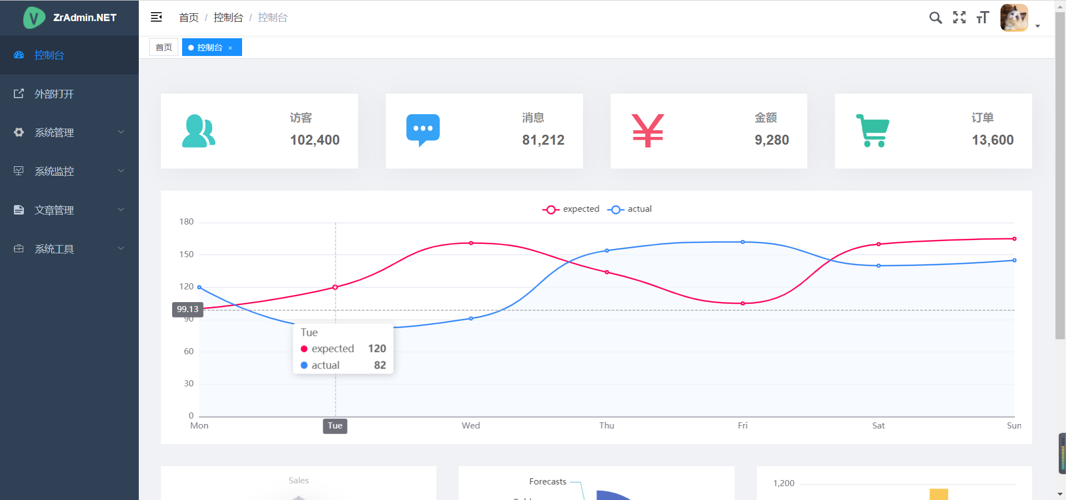The width and height of the screenshot is (1066, 500).
Task: Toggle the Forecasts legend item
Action: 547,482
